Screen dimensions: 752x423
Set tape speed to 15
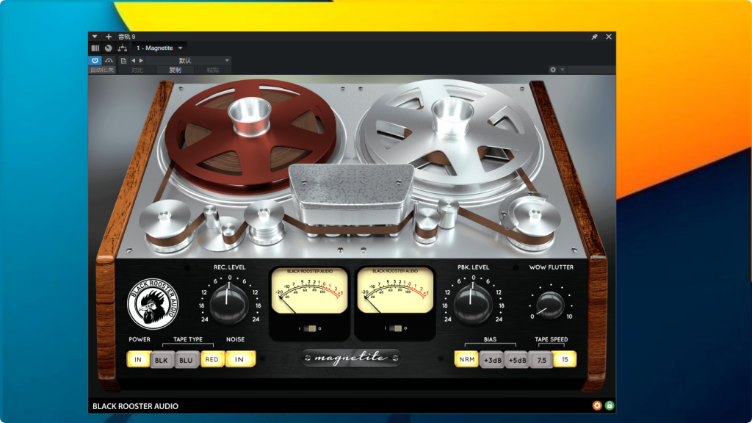point(565,359)
